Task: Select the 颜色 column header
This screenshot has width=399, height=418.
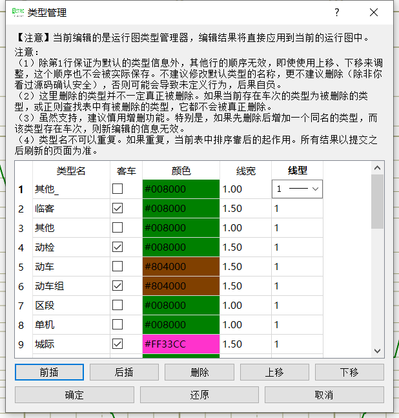Action: pos(181,171)
